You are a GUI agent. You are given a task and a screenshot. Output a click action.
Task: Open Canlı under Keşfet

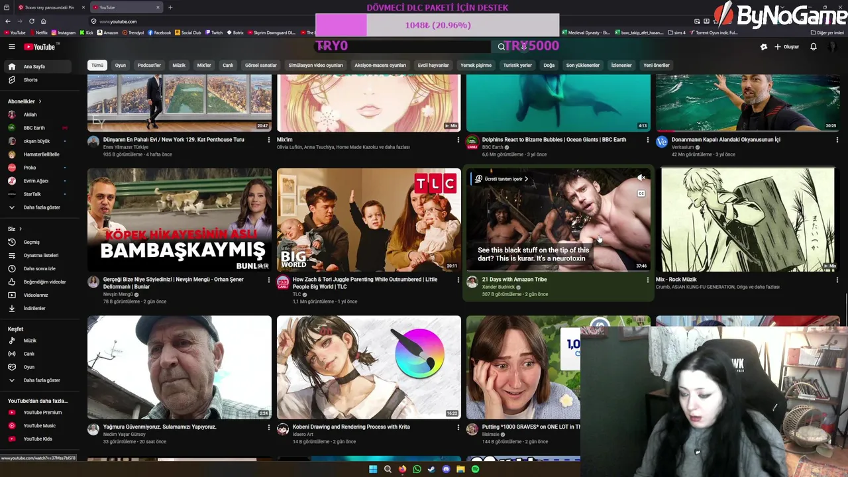click(37, 354)
